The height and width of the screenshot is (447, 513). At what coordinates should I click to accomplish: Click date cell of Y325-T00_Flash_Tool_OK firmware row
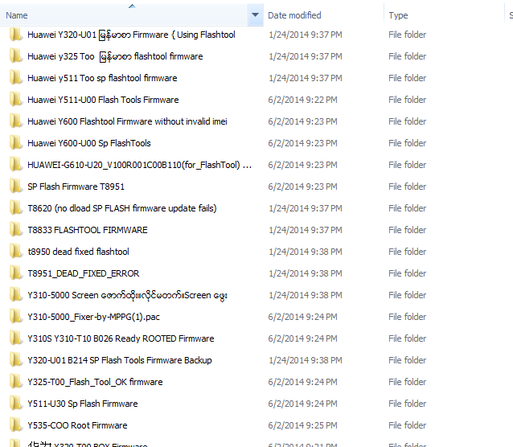[302, 382]
